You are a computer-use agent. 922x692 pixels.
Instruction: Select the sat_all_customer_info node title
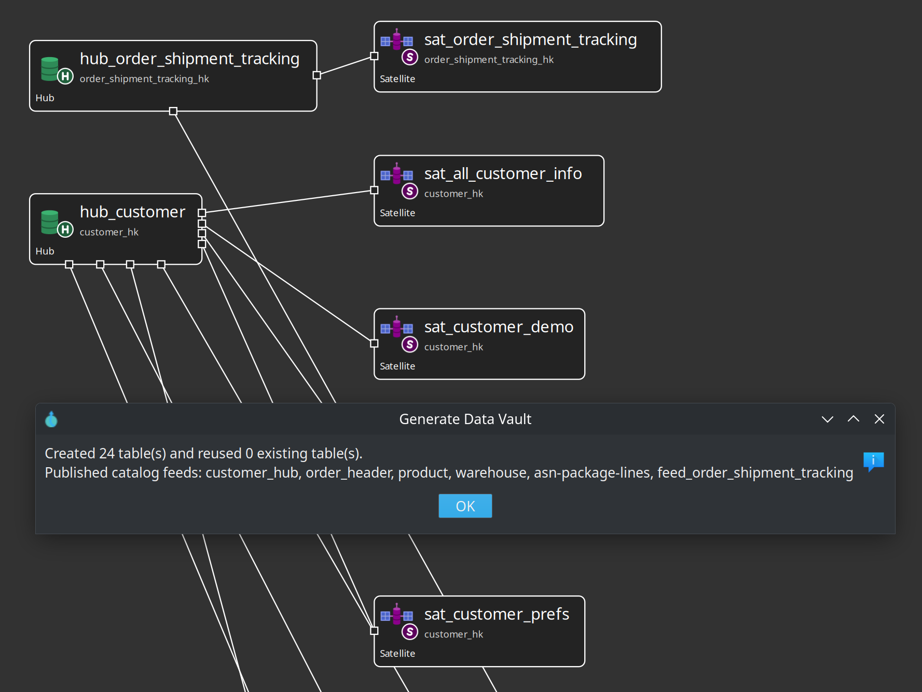point(503,173)
